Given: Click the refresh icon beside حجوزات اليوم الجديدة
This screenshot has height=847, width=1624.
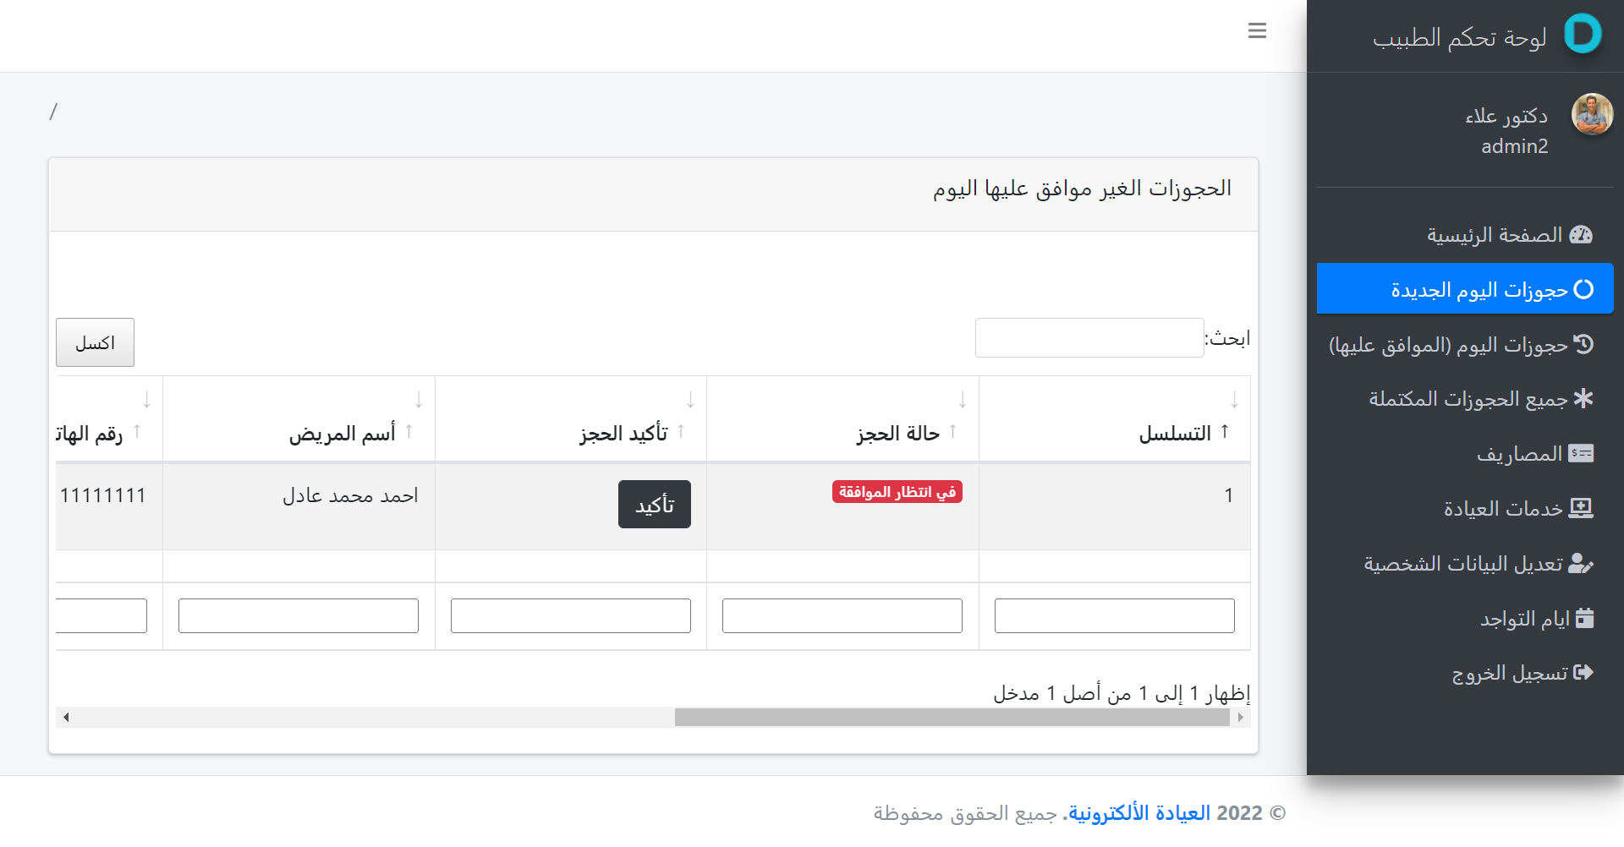Looking at the screenshot, I should click(x=1585, y=288).
